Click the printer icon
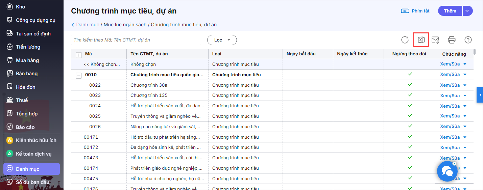Image resolution: width=483 pixels, height=190 pixels. (x=452, y=40)
